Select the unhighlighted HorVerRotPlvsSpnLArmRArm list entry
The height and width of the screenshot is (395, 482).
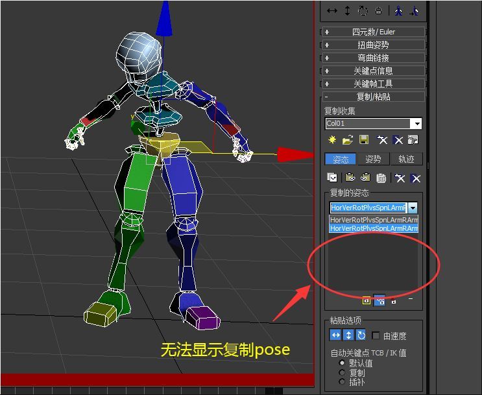click(374, 219)
